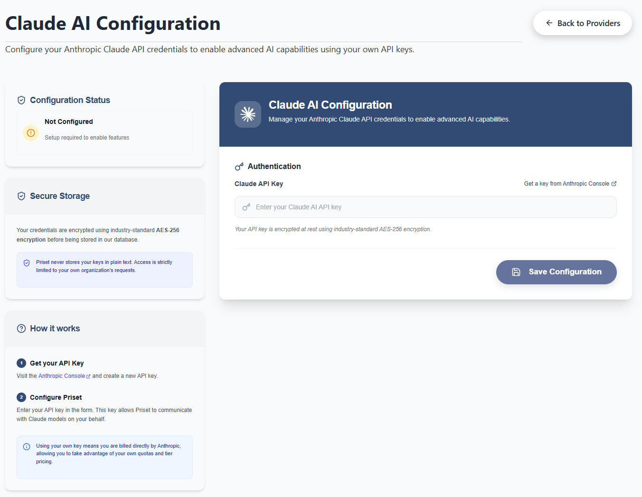Click the shield icon beside Secure Storage
This screenshot has height=497, width=642.
pos(21,196)
